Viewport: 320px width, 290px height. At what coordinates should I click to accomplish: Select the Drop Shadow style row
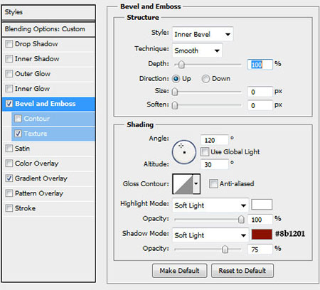pyautogui.click(x=48, y=44)
